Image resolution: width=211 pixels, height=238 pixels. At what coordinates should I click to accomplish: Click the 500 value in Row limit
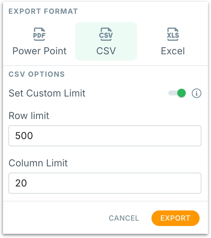click(x=24, y=136)
